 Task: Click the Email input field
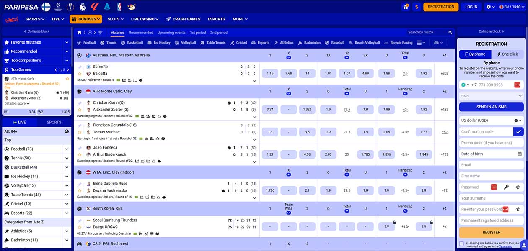coord(491,165)
